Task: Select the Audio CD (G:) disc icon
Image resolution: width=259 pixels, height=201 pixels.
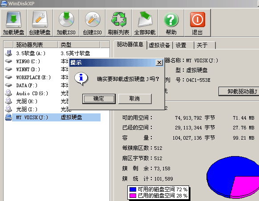Action: [8, 93]
